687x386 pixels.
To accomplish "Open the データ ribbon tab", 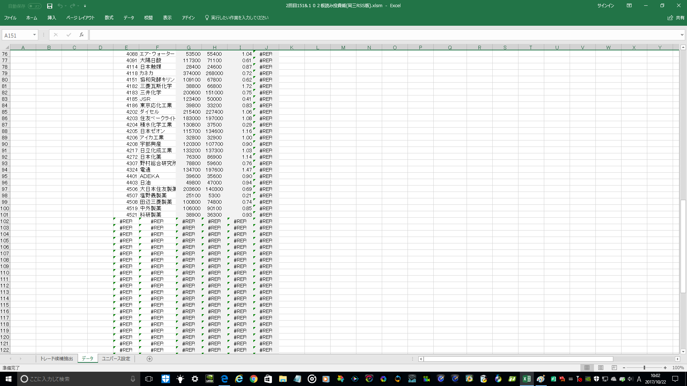I will coord(128,18).
